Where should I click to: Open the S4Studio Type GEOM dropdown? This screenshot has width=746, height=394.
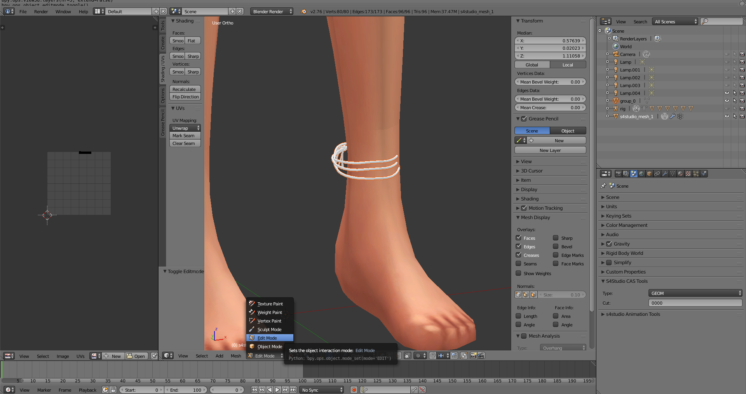[x=695, y=293]
